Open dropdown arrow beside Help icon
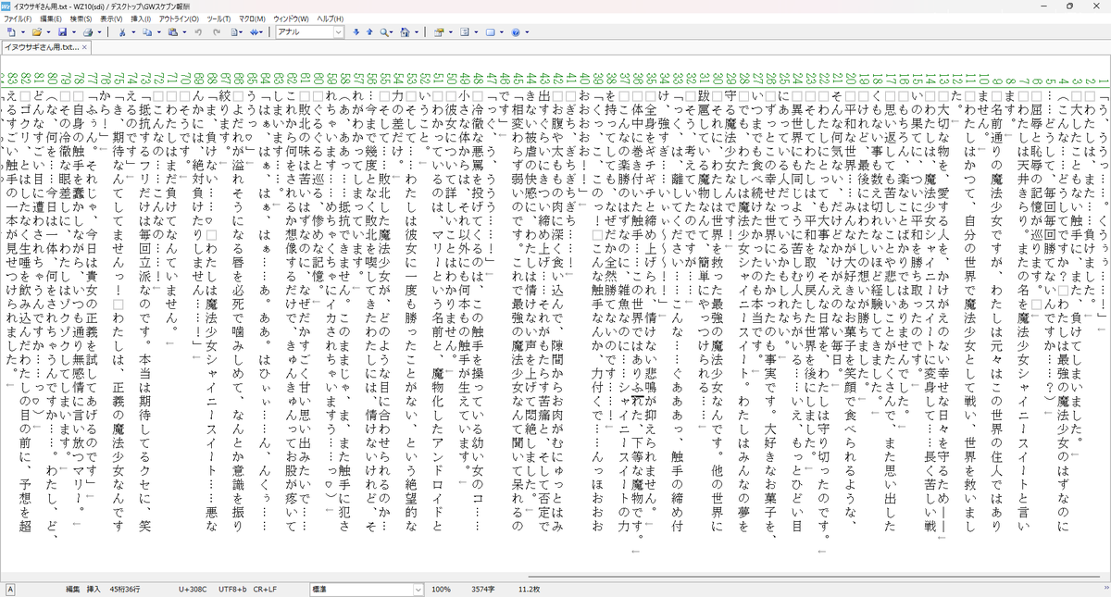The width and height of the screenshot is (1111, 597). pos(528,32)
